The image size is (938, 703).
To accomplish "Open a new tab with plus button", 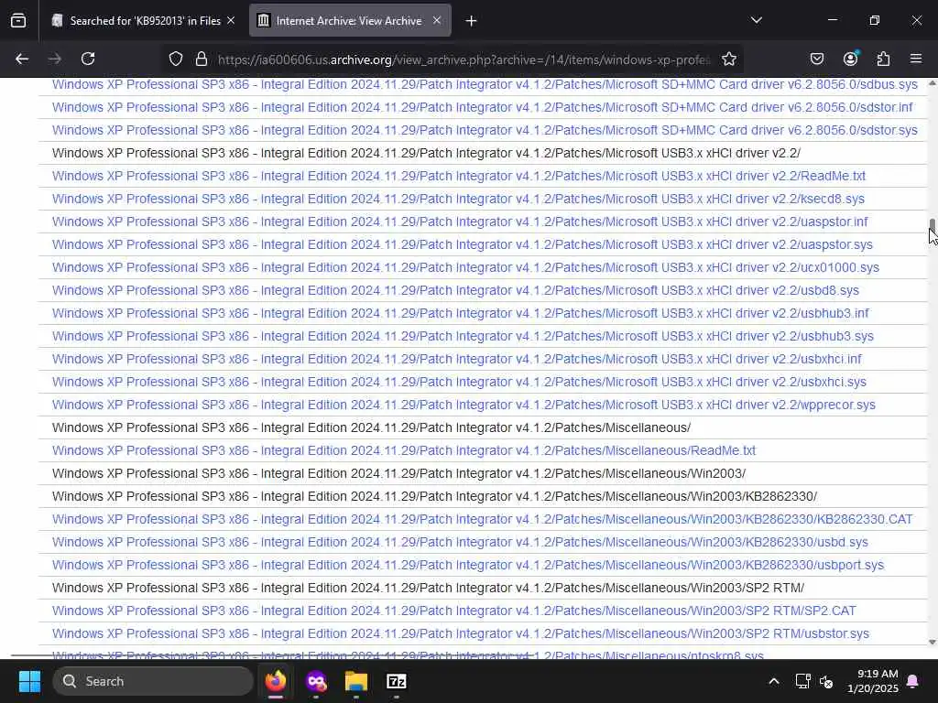I will [472, 21].
